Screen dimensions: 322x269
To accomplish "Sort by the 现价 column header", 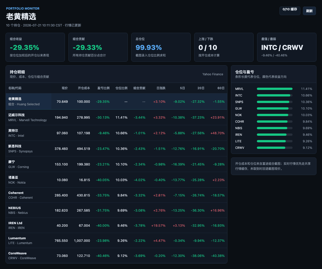I will pos(65,88).
